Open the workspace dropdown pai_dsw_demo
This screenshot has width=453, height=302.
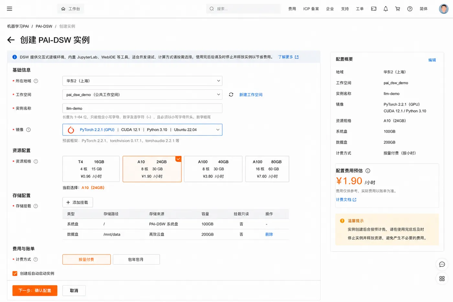[x=142, y=95]
